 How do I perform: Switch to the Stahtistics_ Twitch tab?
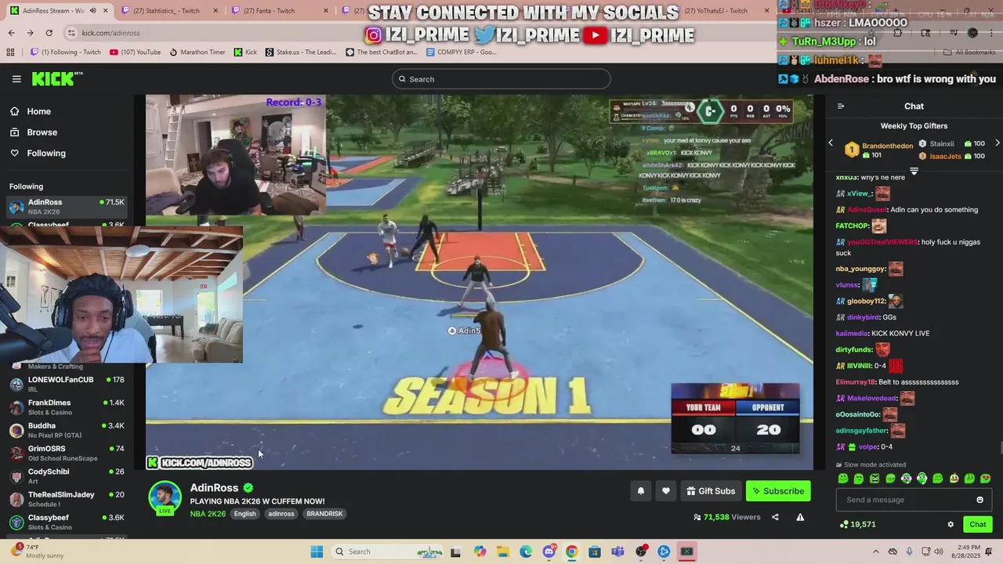click(166, 11)
